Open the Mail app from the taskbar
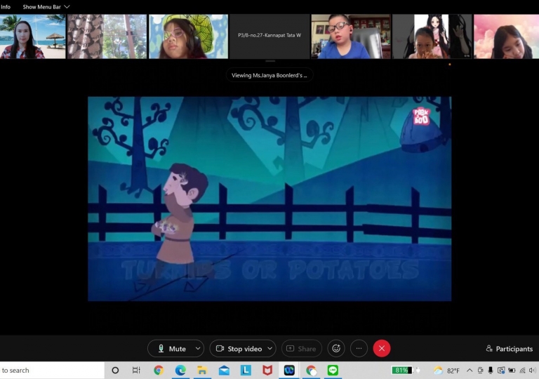This screenshot has width=539, height=379. [224, 370]
